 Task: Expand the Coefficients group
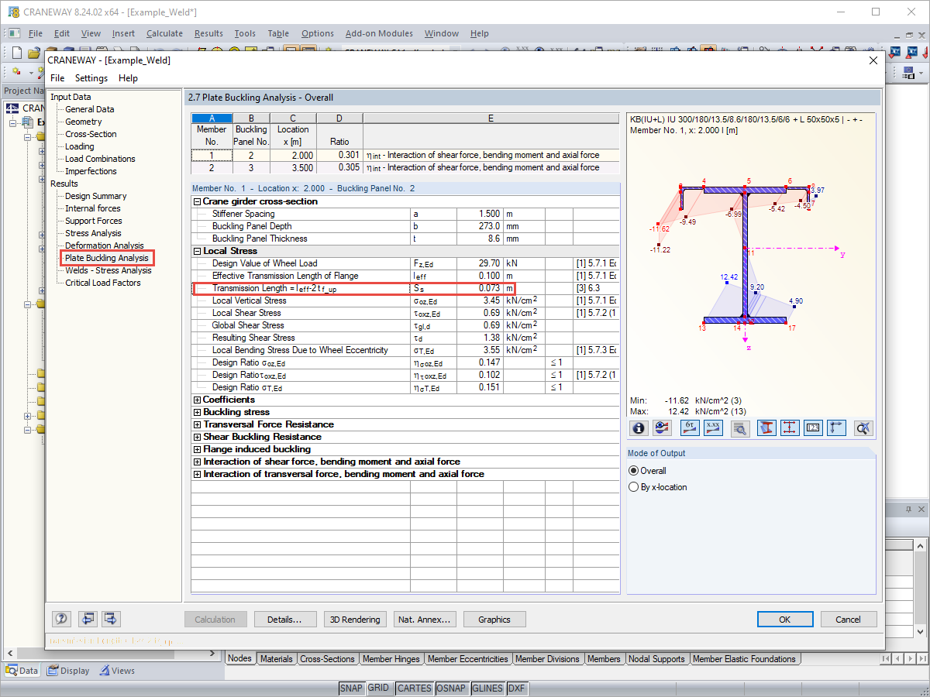point(197,400)
